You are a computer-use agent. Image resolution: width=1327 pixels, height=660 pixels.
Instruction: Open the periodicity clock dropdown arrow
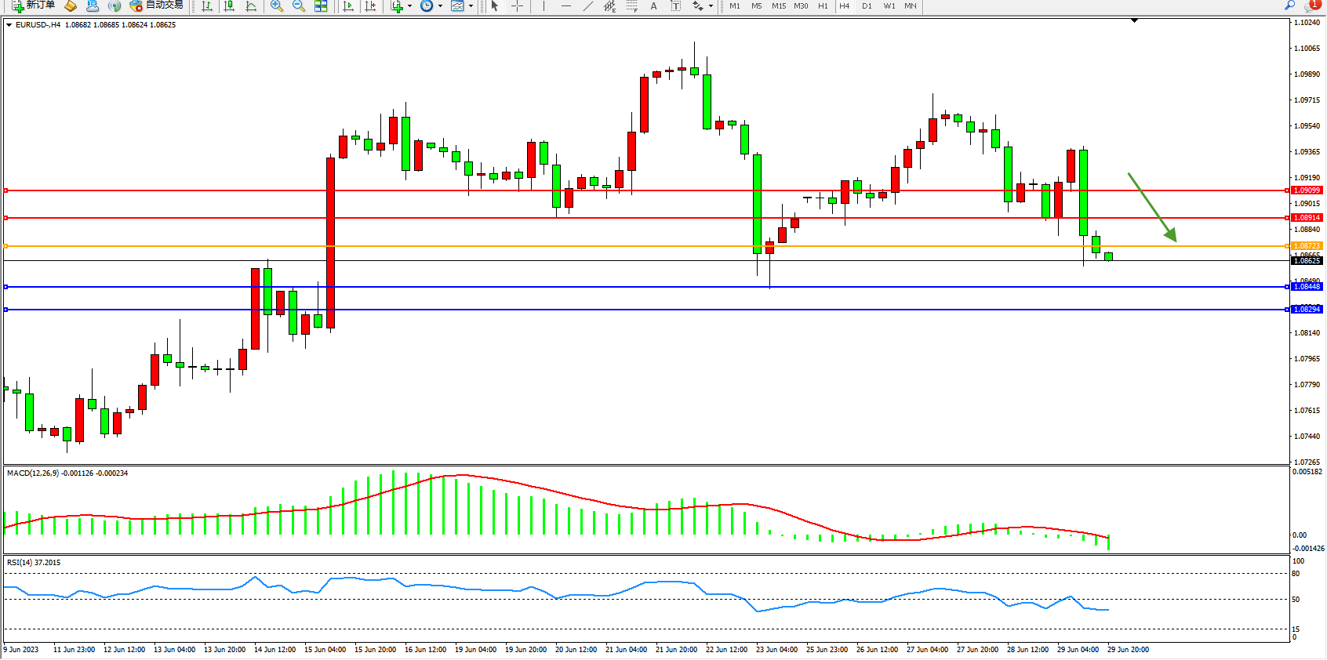[440, 5]
